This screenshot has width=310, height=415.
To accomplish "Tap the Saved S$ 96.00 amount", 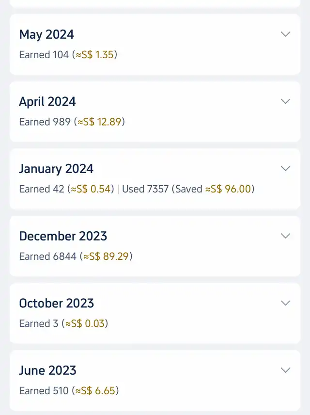I will tap(228, 189).
